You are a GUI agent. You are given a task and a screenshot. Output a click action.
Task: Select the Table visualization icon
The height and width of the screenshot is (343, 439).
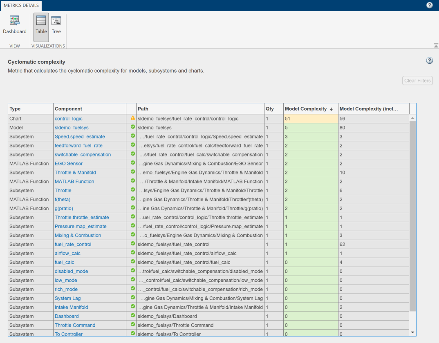[41, 24]
